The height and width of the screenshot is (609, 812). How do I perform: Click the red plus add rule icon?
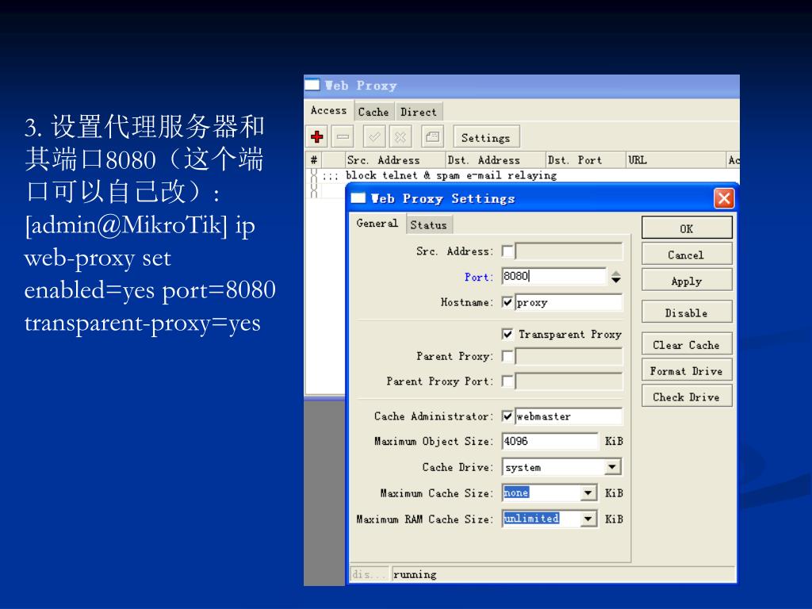coord(316,137)
